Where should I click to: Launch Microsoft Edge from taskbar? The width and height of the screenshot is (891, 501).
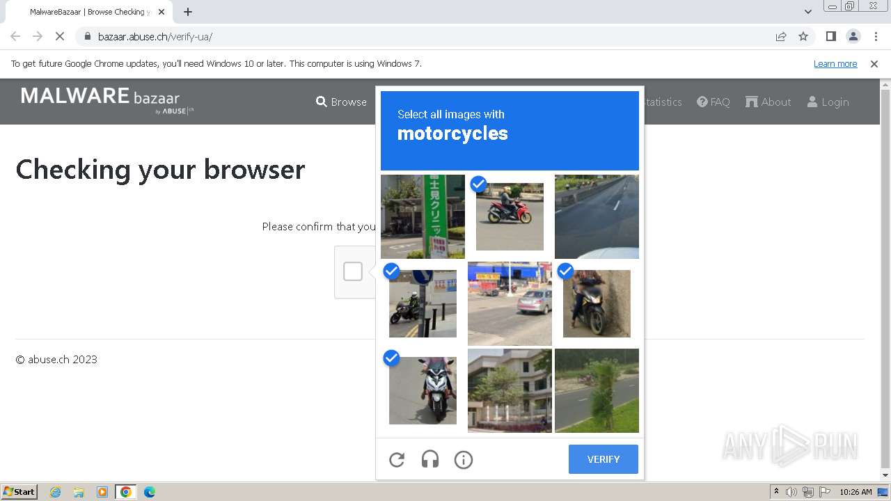(149, 492)
